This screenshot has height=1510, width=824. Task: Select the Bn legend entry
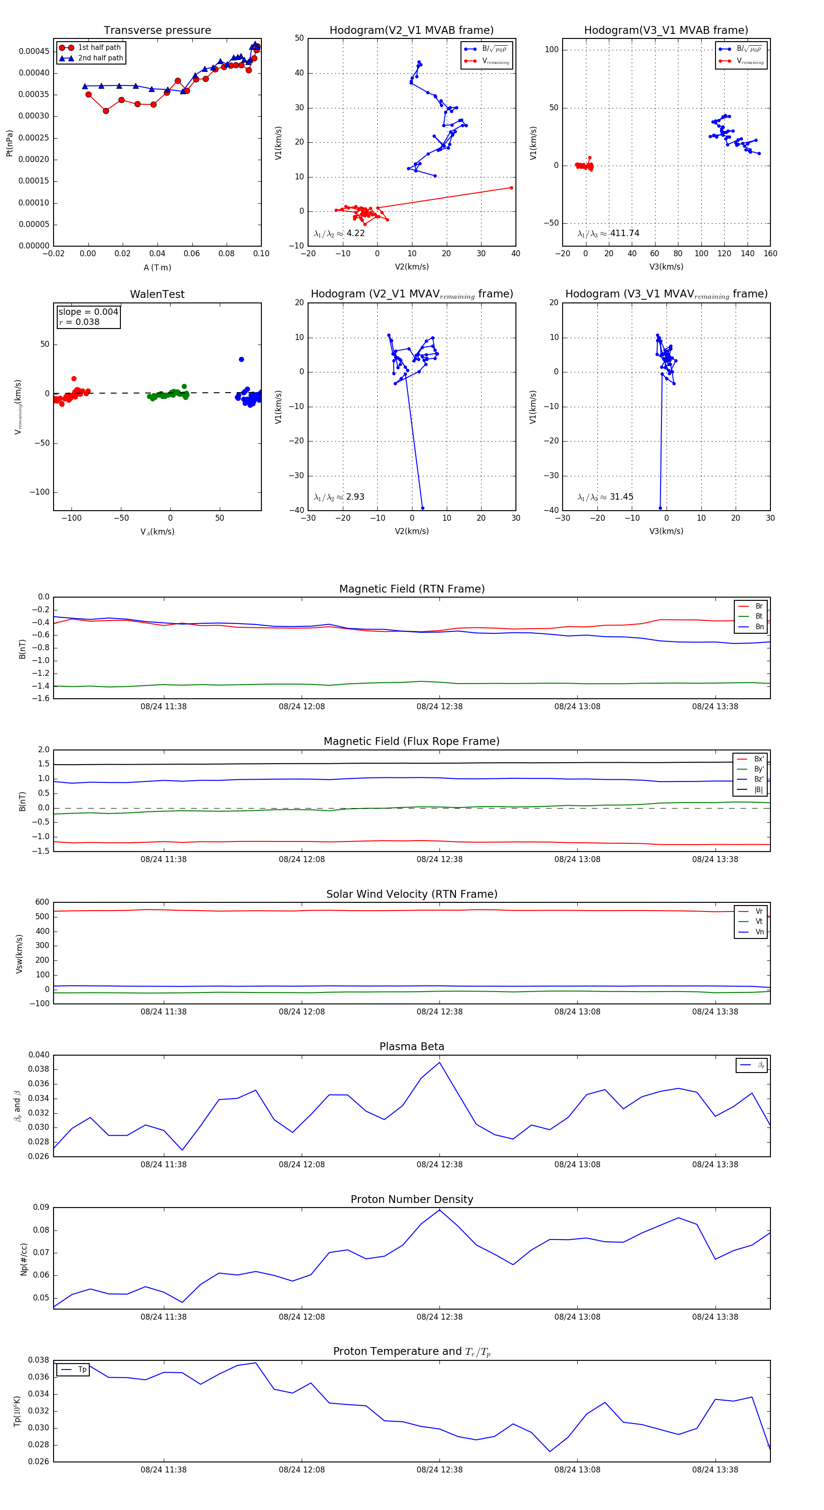pos(751,626)
